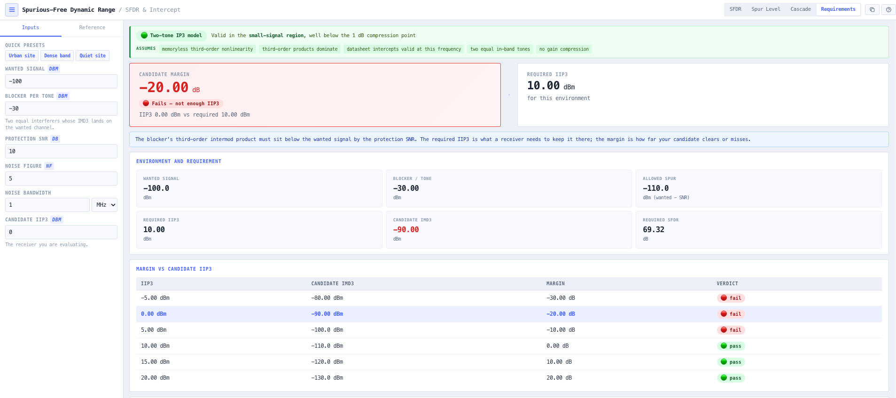Click the Protection SNR input field
The width and height of the screenshot is (896, 398).
coord(61,151)
